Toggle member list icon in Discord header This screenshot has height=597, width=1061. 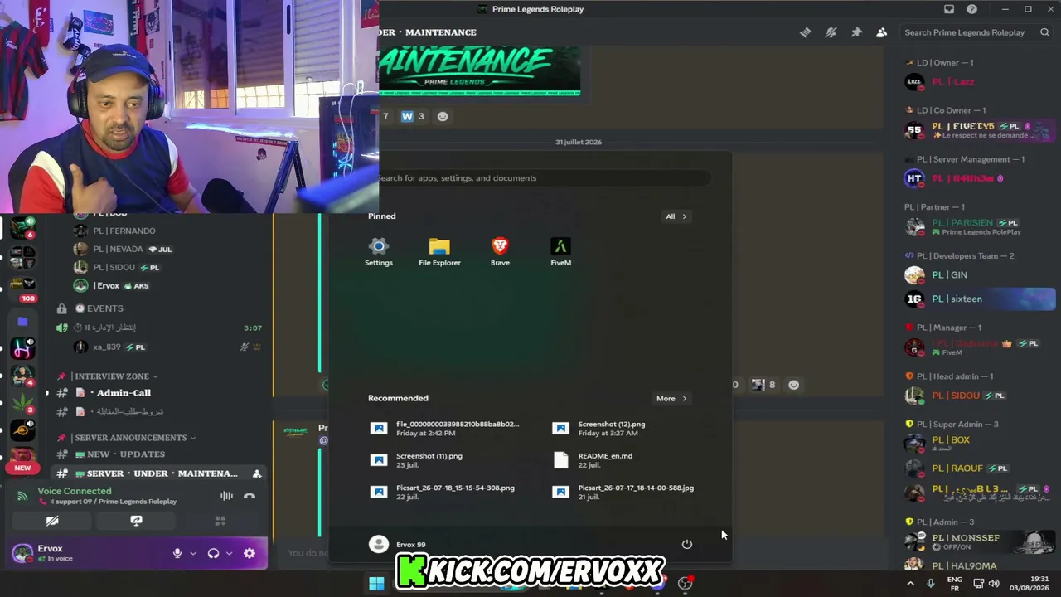coord(881,32)
